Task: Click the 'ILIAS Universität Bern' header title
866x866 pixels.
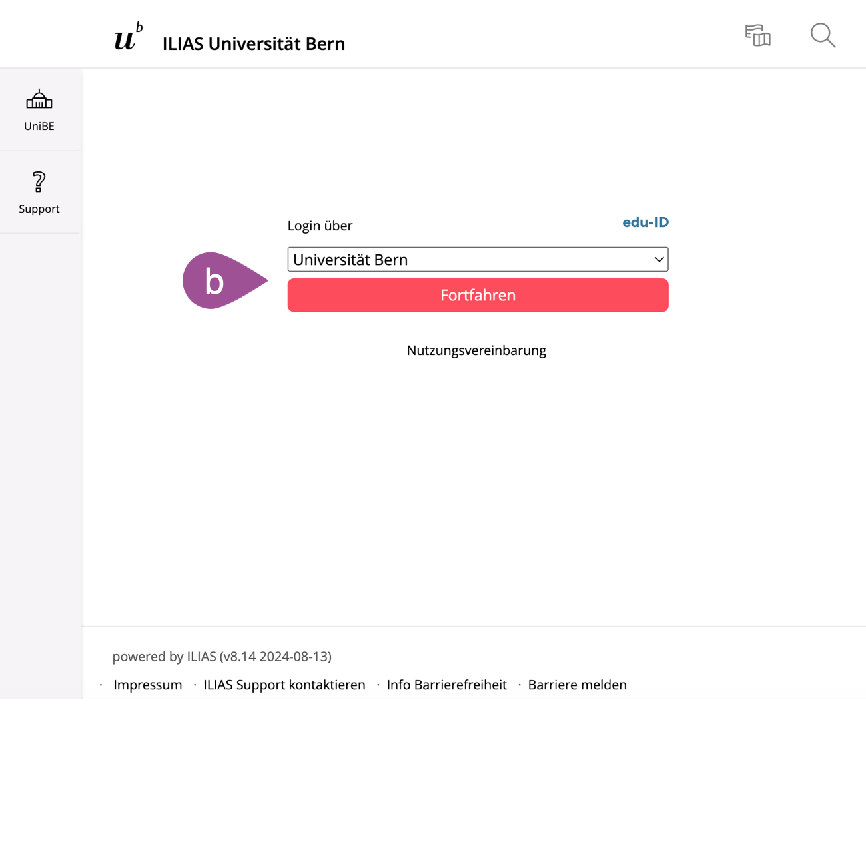Action: [x=254, y=44]
